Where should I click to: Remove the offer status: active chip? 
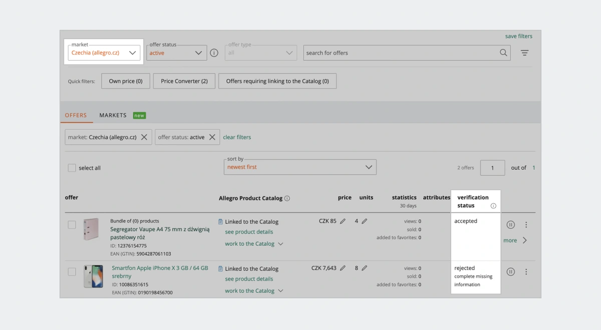(x=212, y=137)
